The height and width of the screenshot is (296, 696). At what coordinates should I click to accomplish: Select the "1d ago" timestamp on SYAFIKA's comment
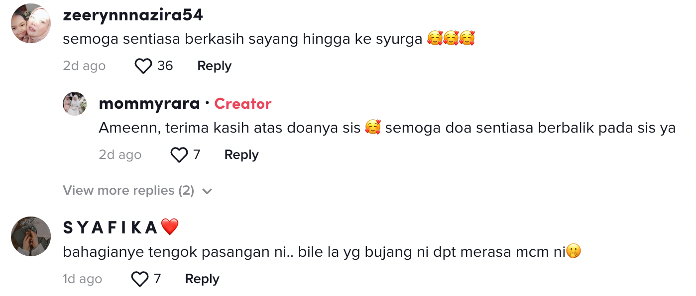click(x=82, y=279)
